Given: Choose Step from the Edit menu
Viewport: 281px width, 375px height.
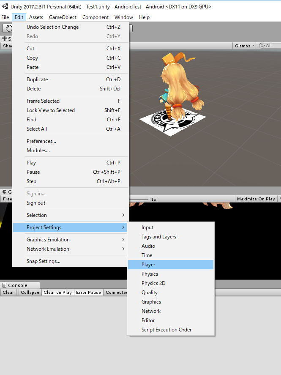Looking at the screenshot, I should pos(71,181).
